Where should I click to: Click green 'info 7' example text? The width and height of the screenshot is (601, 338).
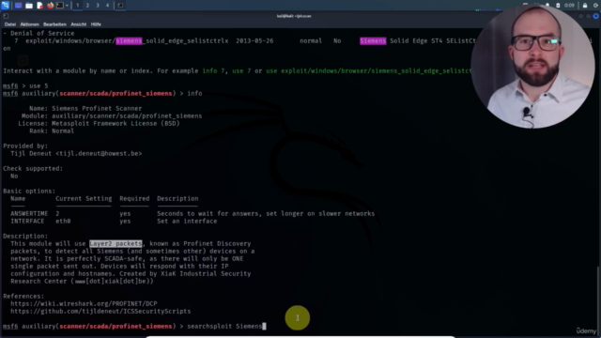[x=213, y=71]
